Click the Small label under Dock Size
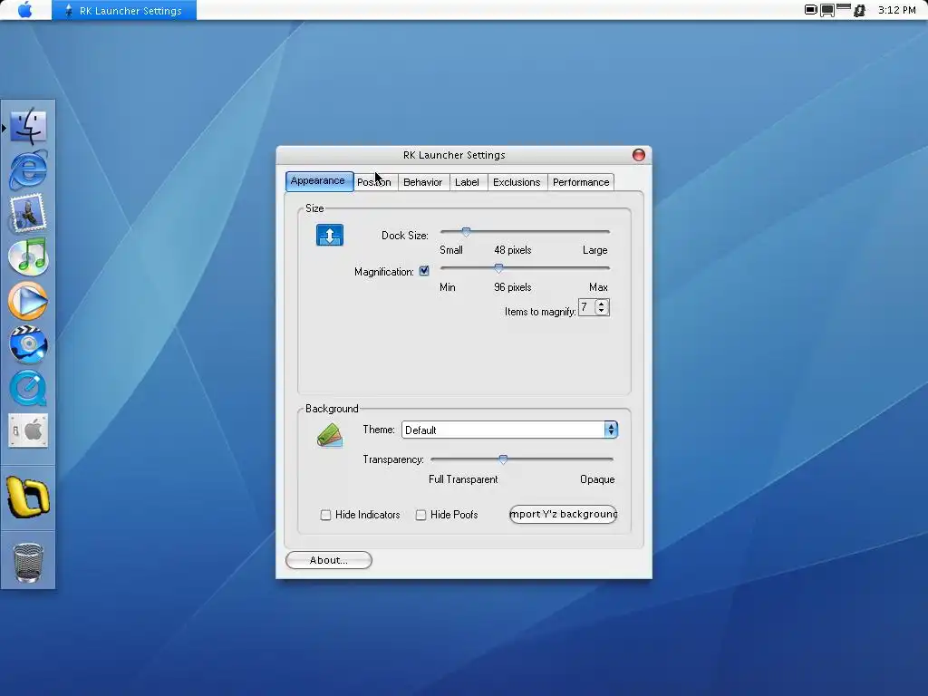This screenshot has width=928, height=696. click(x=451, y=250)
